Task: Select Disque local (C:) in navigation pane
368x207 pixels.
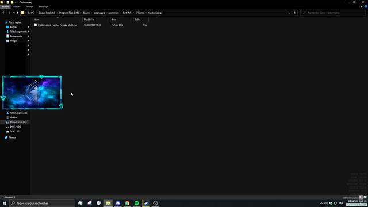Action: click(18, 122)
